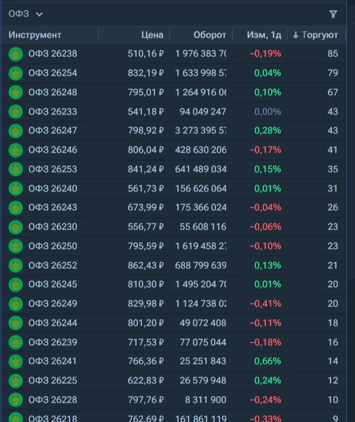
Task: Click the ОФЗ 26238 bond emblem icon
Action: (15, 54)
